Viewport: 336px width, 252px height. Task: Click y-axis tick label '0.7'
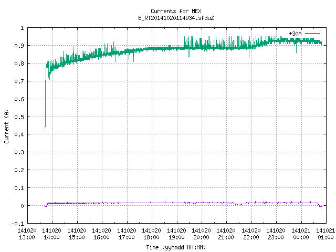point(19,81)
